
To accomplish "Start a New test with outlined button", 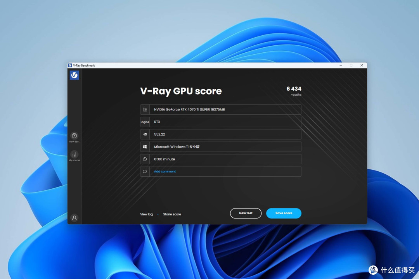I will [x=246, y=214].
